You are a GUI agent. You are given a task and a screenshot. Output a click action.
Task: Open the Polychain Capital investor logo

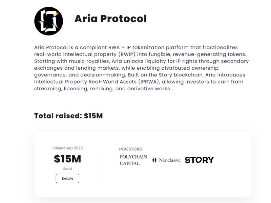133,159
